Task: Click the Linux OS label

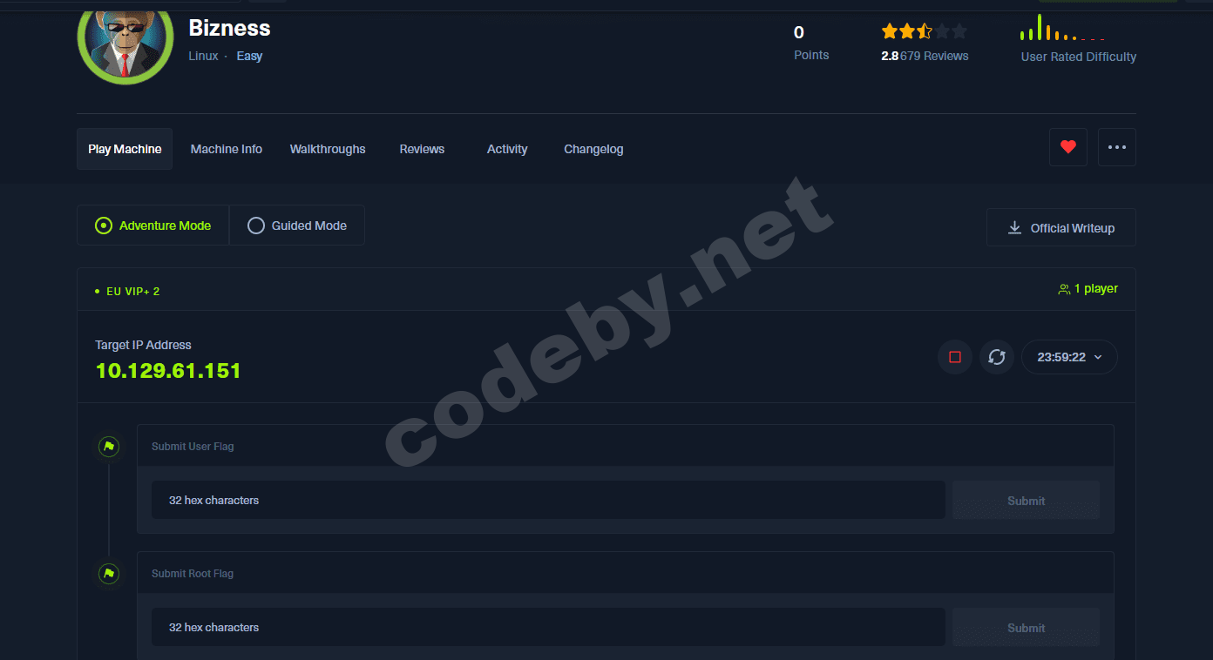Action: click(203, 56)
